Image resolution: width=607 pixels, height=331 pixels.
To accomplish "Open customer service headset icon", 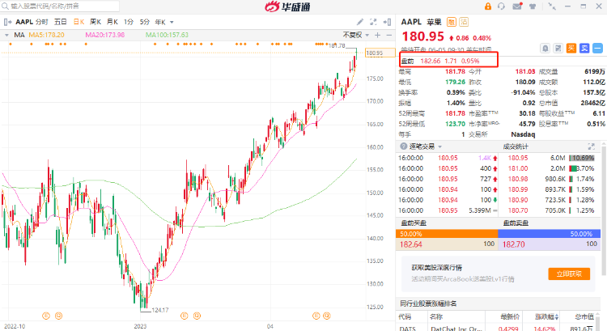I will click(501, 6).
